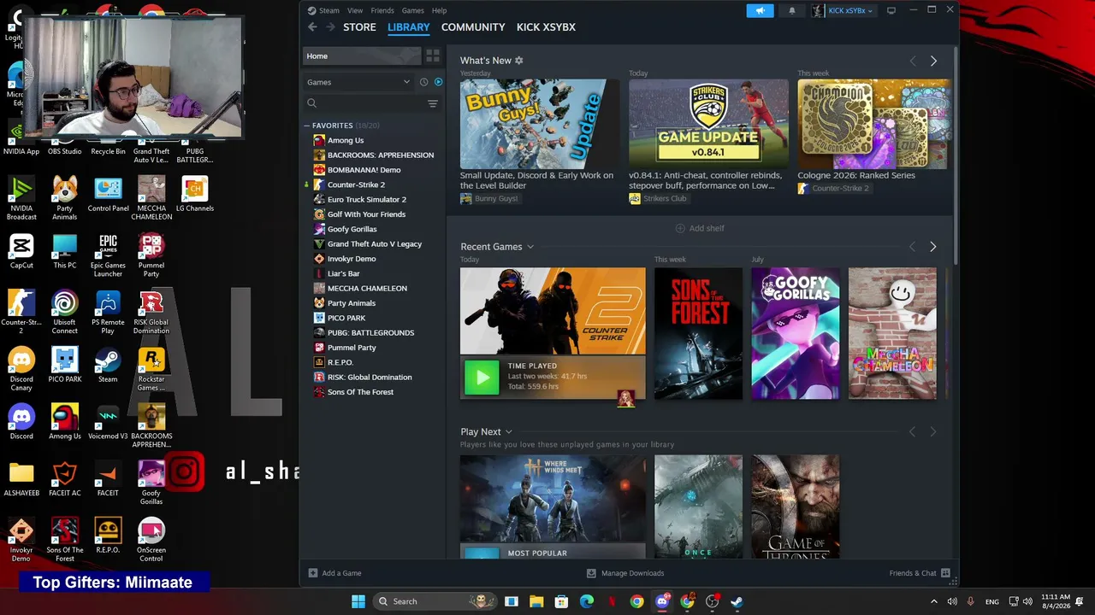
Task: Switch Steam to Big Picture mode
Action: (x=891, y=10)
